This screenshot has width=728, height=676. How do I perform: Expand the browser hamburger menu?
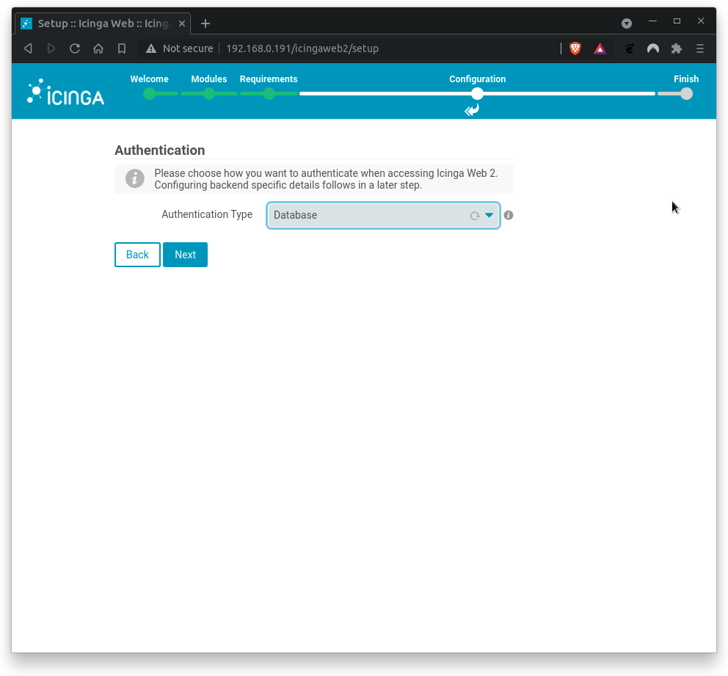[699, 48]
